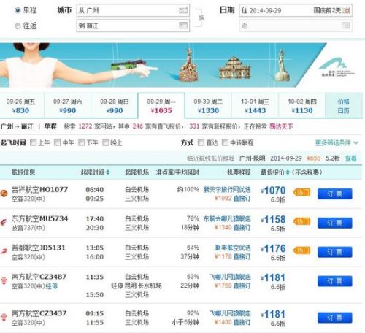Screen dimensions: 365x333
Task: Click the ¥1070 lowest price text
Action: point(273,191)
